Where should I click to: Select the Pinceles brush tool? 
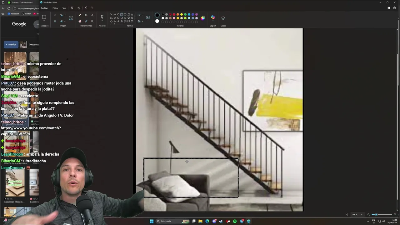tap(102, 17)
